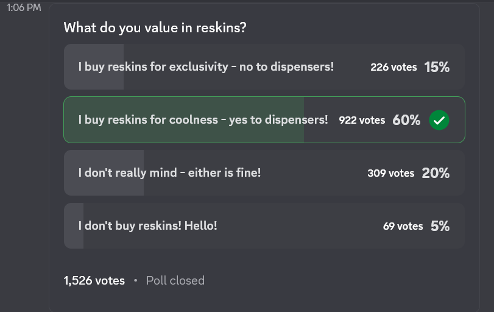The height and width of the screenshot is (312, 494).
Task: View voters for 922 votes
Action: point(362,120)
